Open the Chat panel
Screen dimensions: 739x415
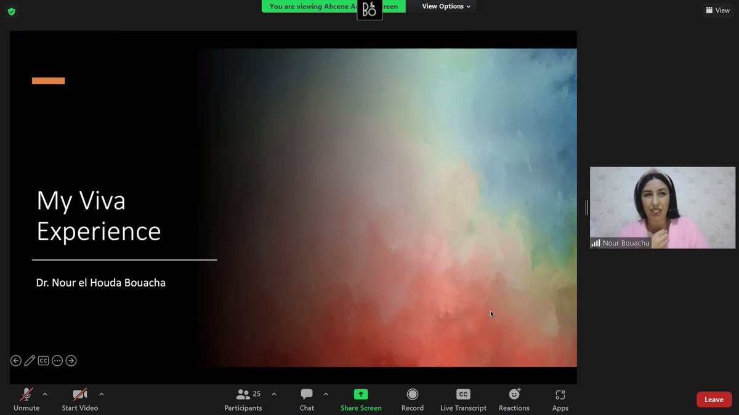pos(307,400)
